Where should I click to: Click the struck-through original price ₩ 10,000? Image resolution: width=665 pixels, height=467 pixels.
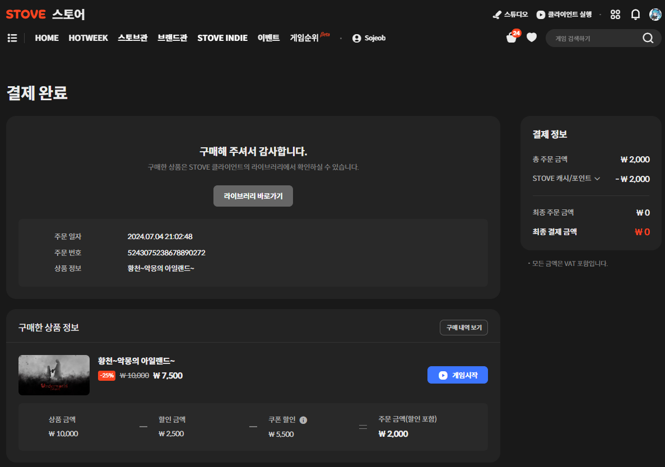134,376
